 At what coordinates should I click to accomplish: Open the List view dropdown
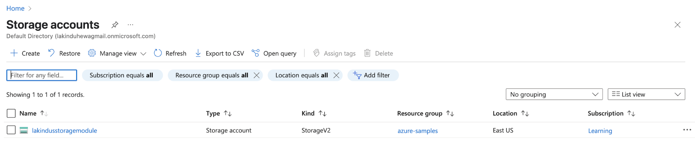click(646, 94)
